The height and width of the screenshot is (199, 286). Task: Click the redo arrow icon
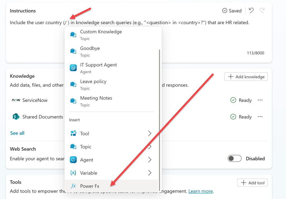[x=262, y=11]
